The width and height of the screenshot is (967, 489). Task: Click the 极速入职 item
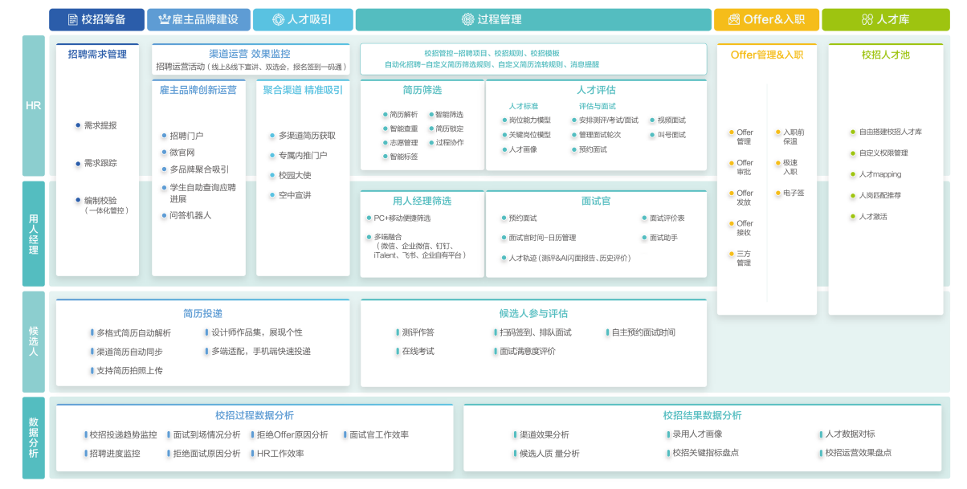pos(790,167)
